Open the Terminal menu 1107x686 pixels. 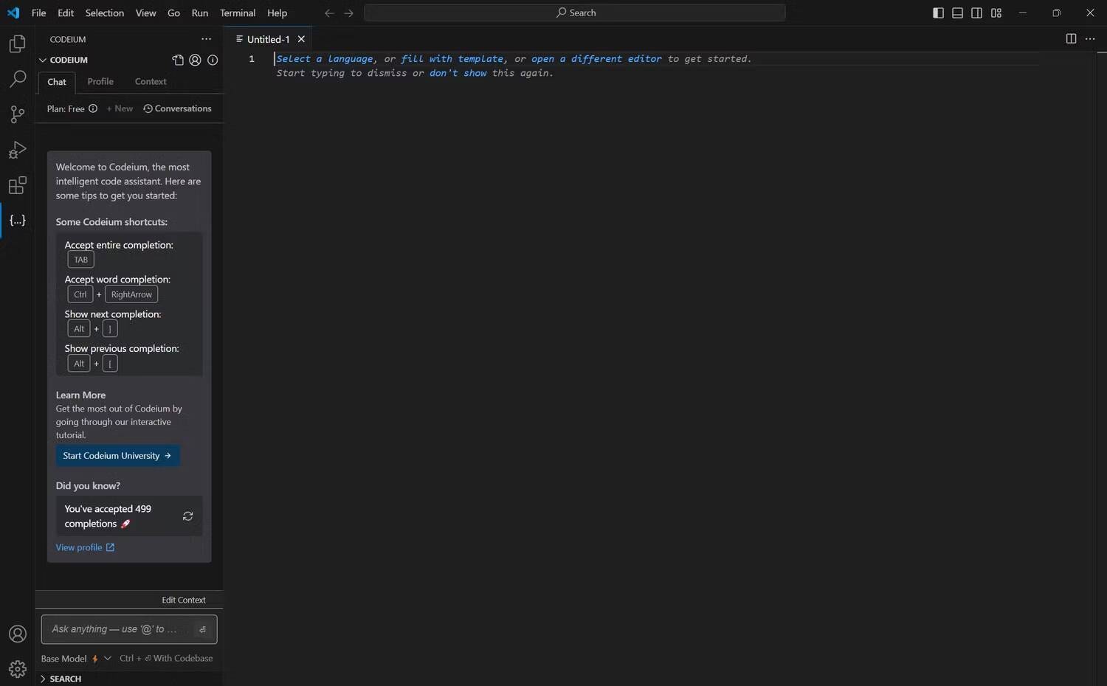pyautogui.click(x=238, y=13)
